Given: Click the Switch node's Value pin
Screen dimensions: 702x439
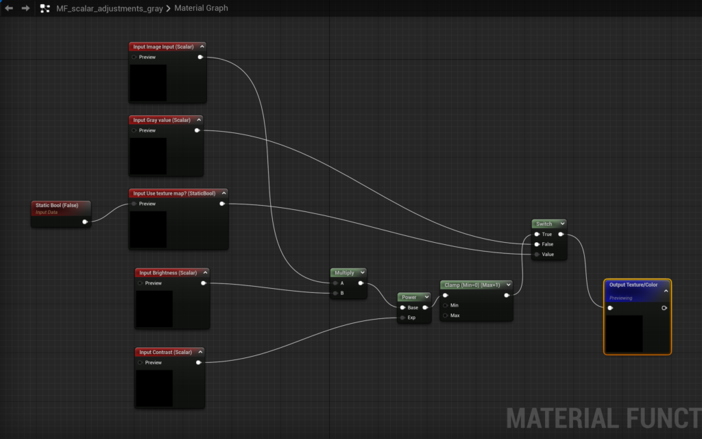Looking at the screenshot, I should (x=537, y=254).
